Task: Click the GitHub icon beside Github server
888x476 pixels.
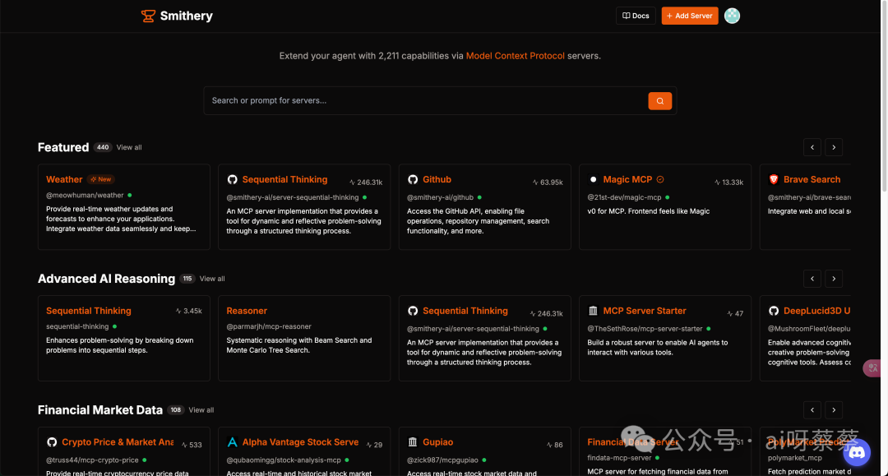Action: pos(413,179)
